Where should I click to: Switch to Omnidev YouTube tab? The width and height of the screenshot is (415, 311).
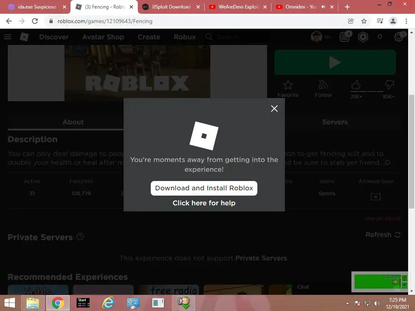coord(300,7)
